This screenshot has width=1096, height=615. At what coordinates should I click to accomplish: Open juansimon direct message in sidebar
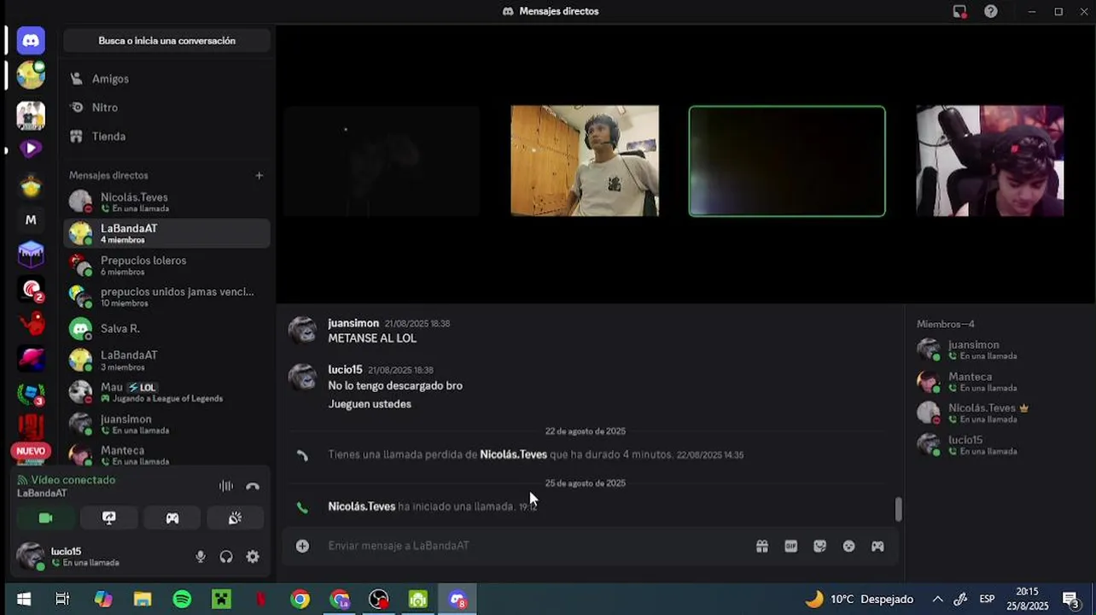pos(166,424)
